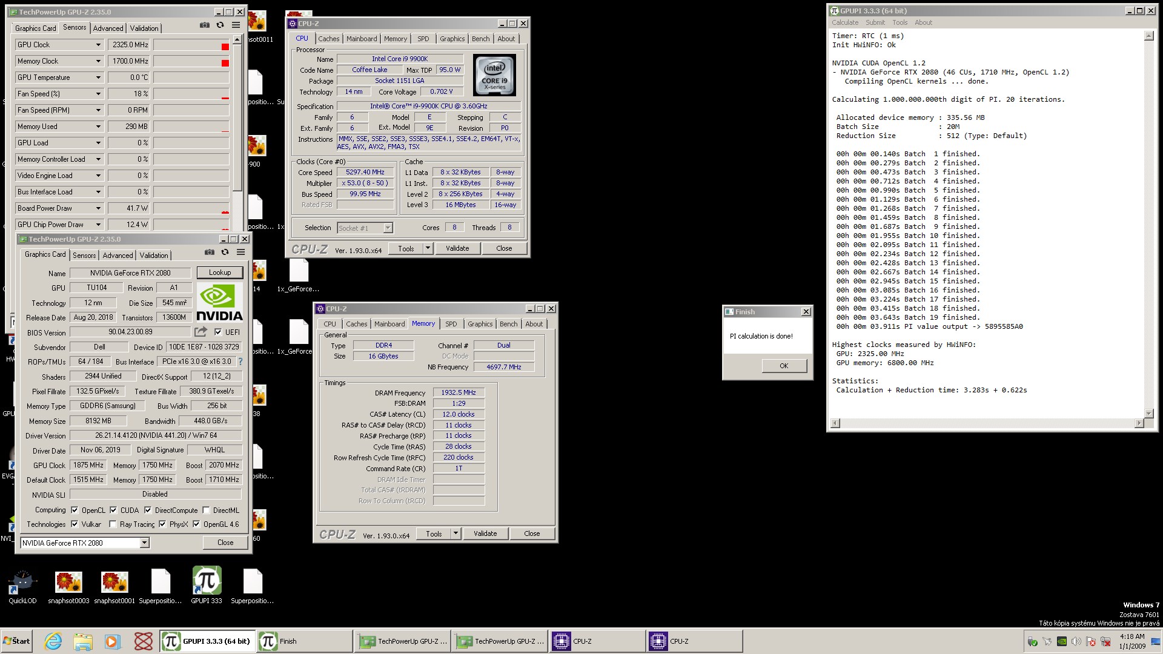1163x654 pixels.
Task: Click Close in CPU-Z Memory window
Action: coord(532,533)
